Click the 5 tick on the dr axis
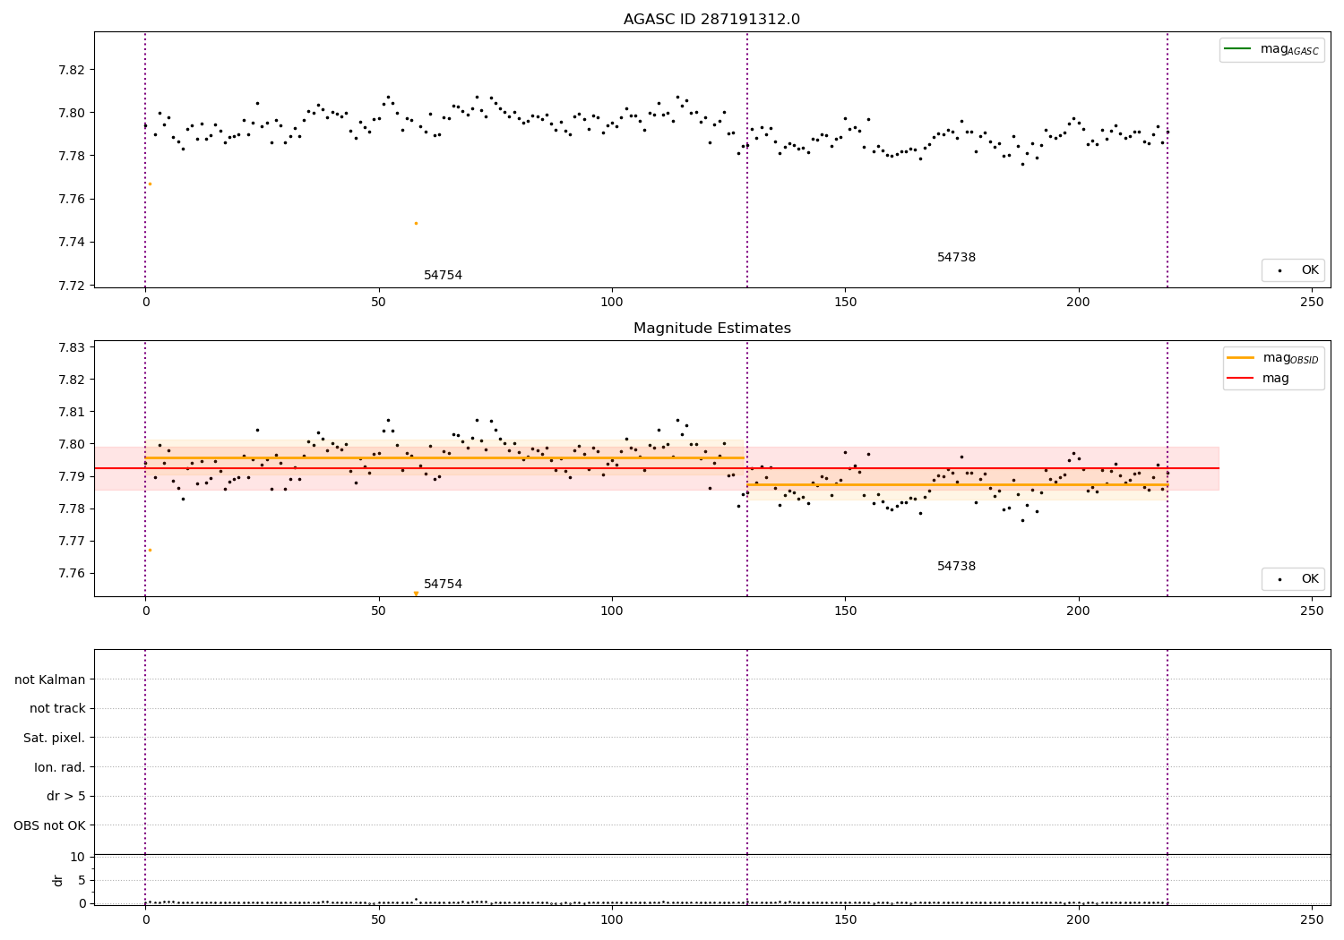Viewport: 1344px width, 940px height. coord(82,880)
